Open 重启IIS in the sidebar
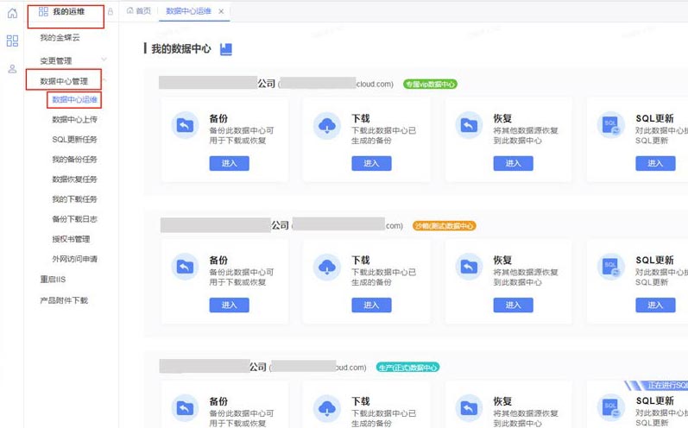 (x=53, y=280)
